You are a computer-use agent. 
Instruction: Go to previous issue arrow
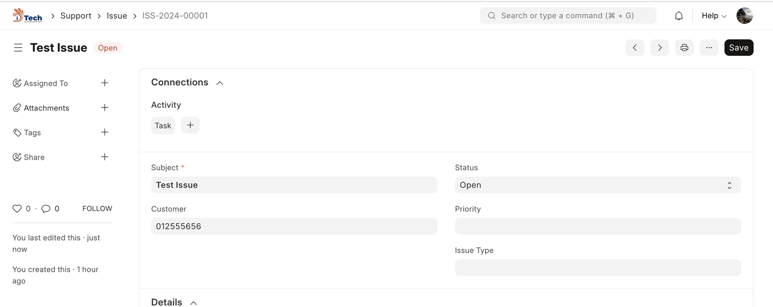[635, 48]
